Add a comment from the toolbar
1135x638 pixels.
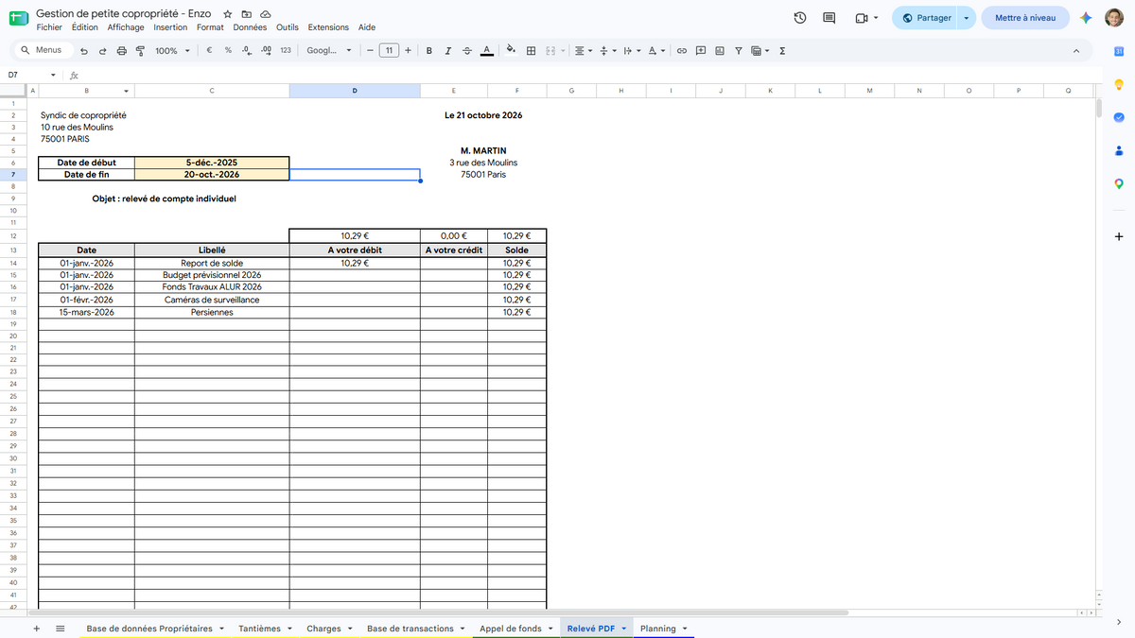700,50
